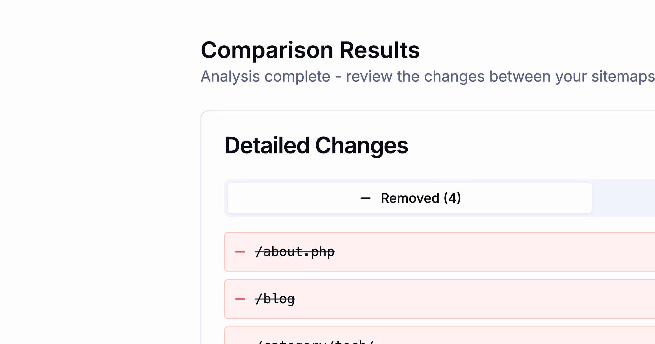This screenshot has height=344, width=655.
Task: Click the minus icon in the Removed tab
Action: pos(365,198)
